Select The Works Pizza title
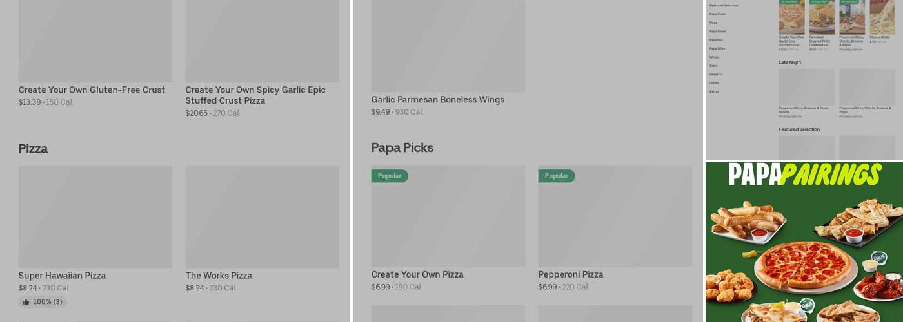903x322 pixels. coord(219,276)
